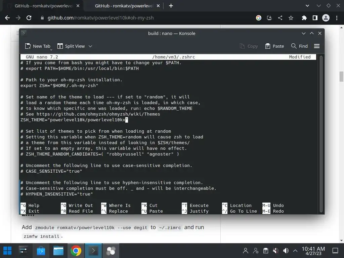Click the Google account icon in address bar
The image size is (344, 258).
pyautogui.click(x=259, y=18)
